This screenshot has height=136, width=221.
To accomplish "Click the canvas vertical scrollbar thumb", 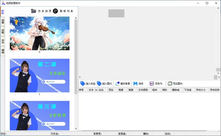I will (218, 70).
